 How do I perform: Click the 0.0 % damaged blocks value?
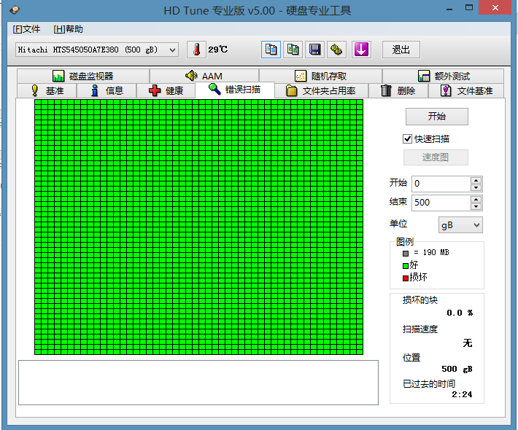pyautogui.click(x=460, y=313)
